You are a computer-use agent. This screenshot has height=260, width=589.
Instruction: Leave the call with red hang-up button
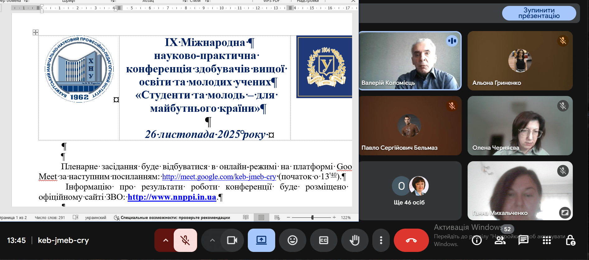pos(411,240)
